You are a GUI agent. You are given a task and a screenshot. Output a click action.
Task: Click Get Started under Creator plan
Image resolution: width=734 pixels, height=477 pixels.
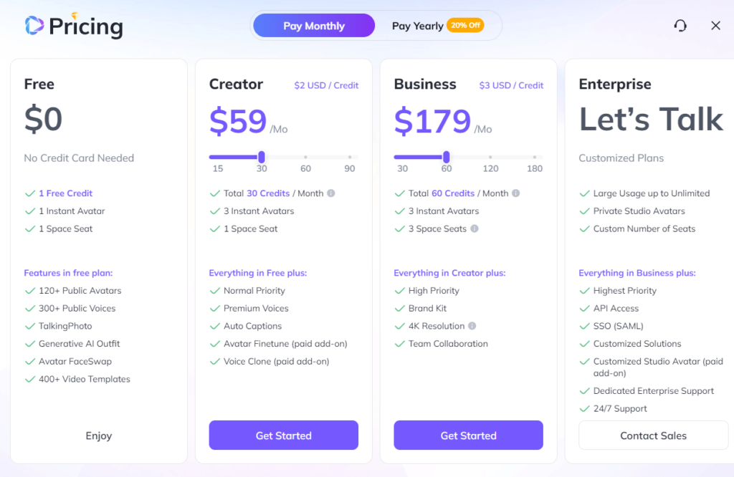(283, 435)
